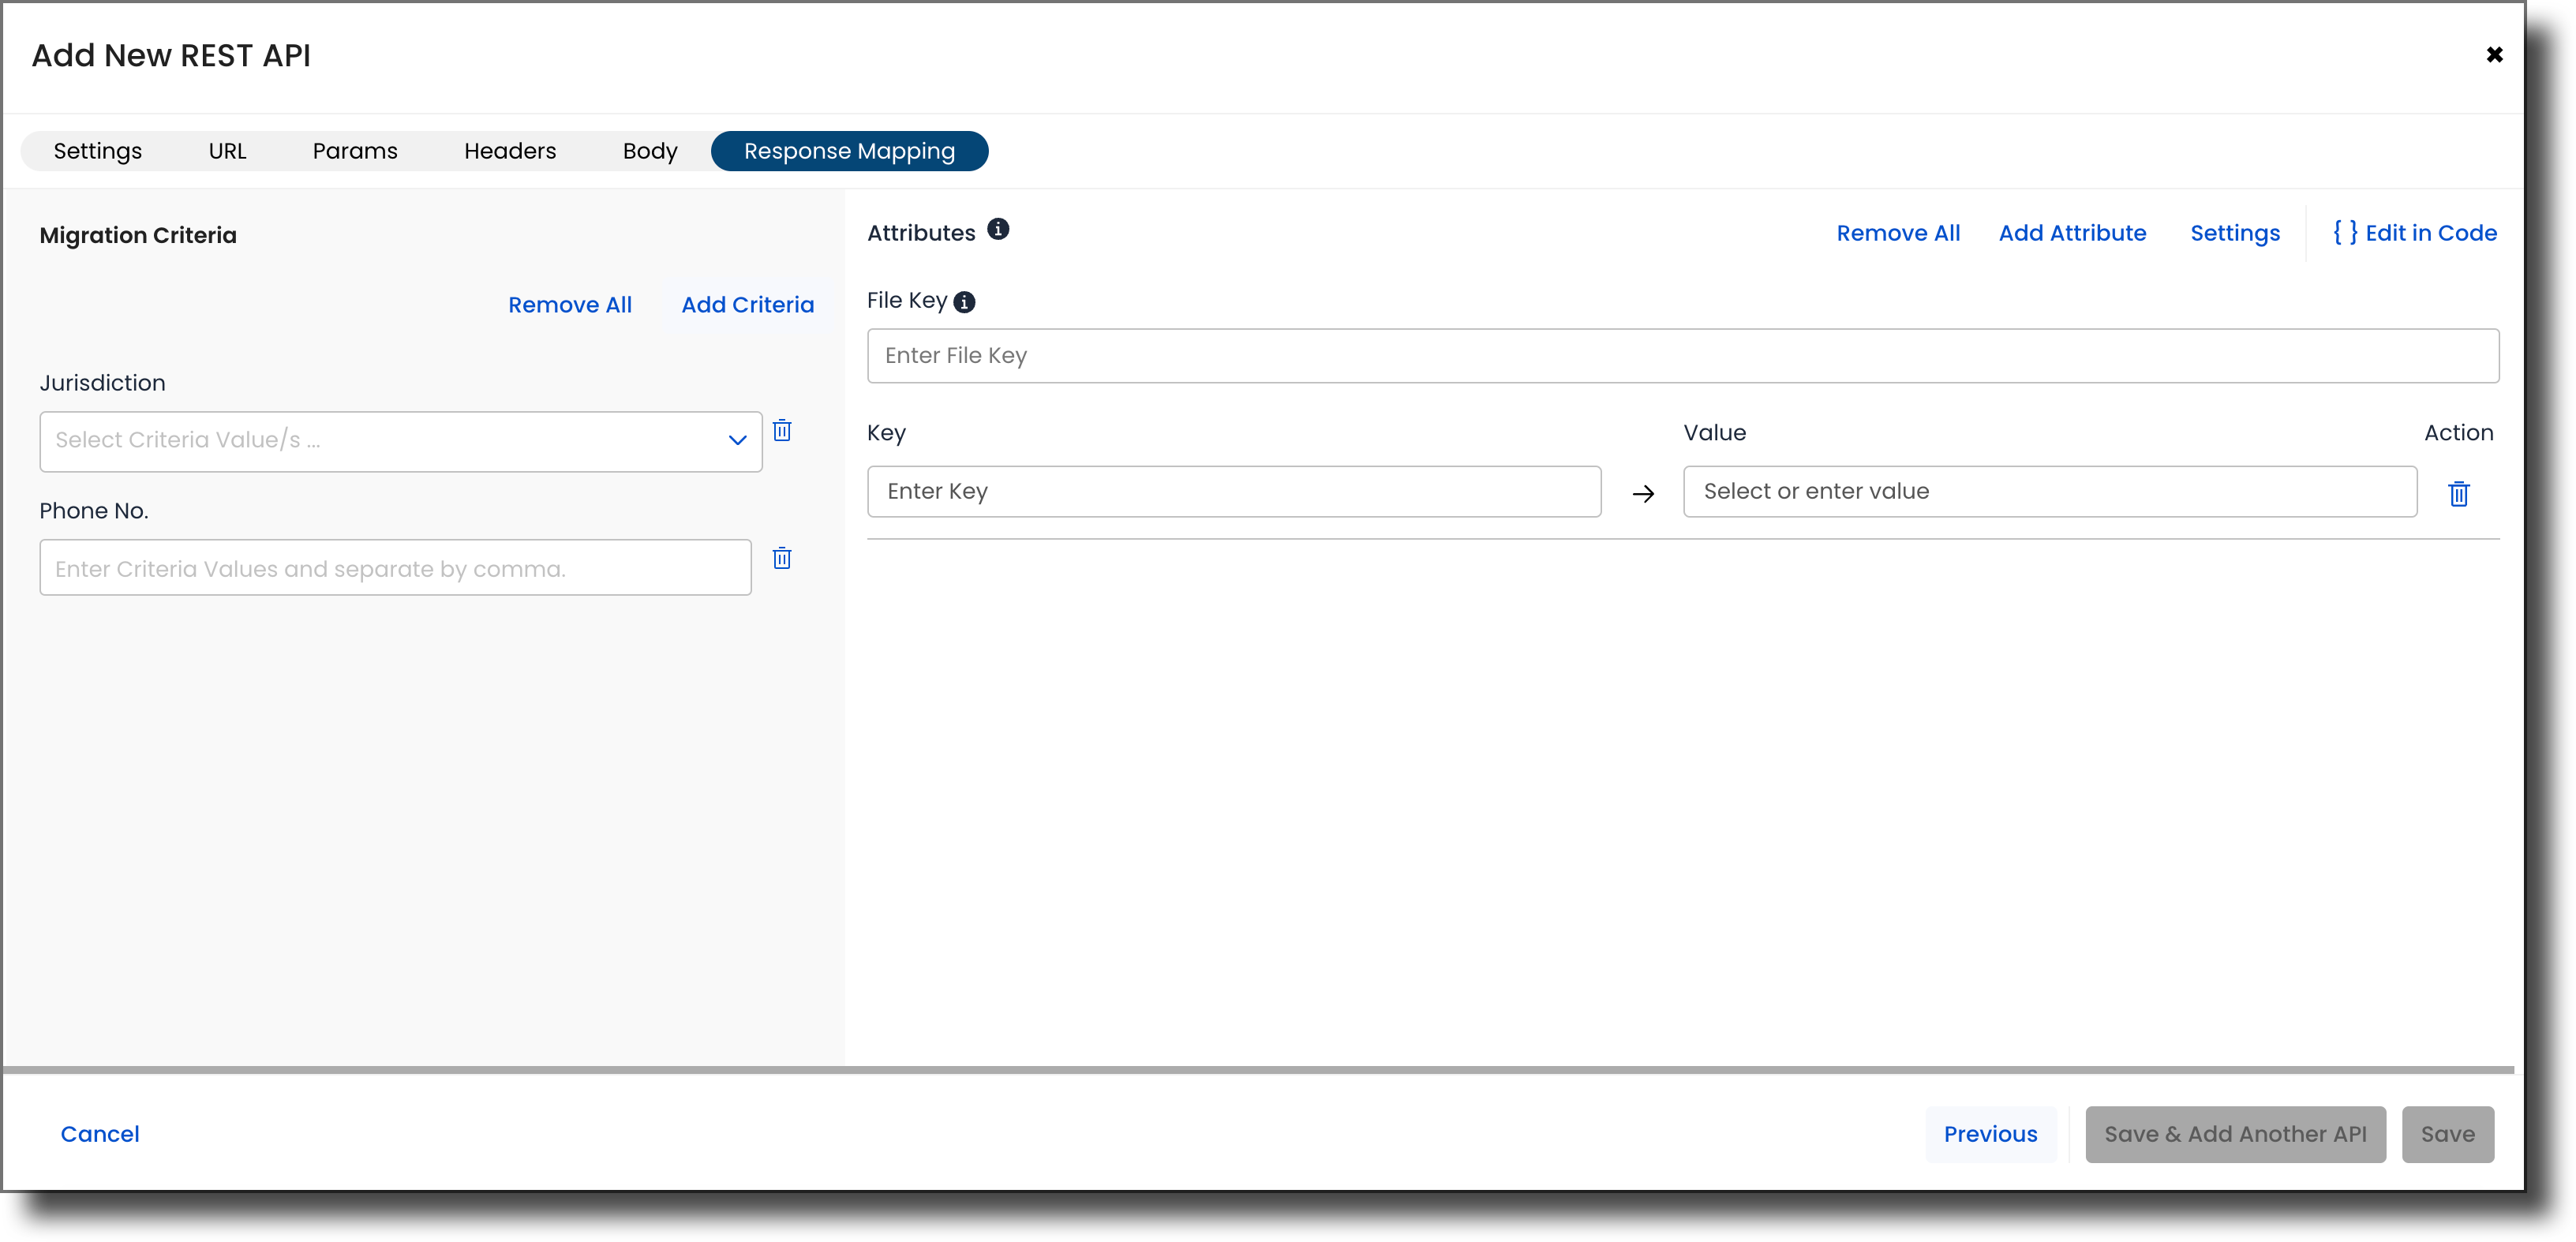Select the Response Mapping tab

[849, 151]
